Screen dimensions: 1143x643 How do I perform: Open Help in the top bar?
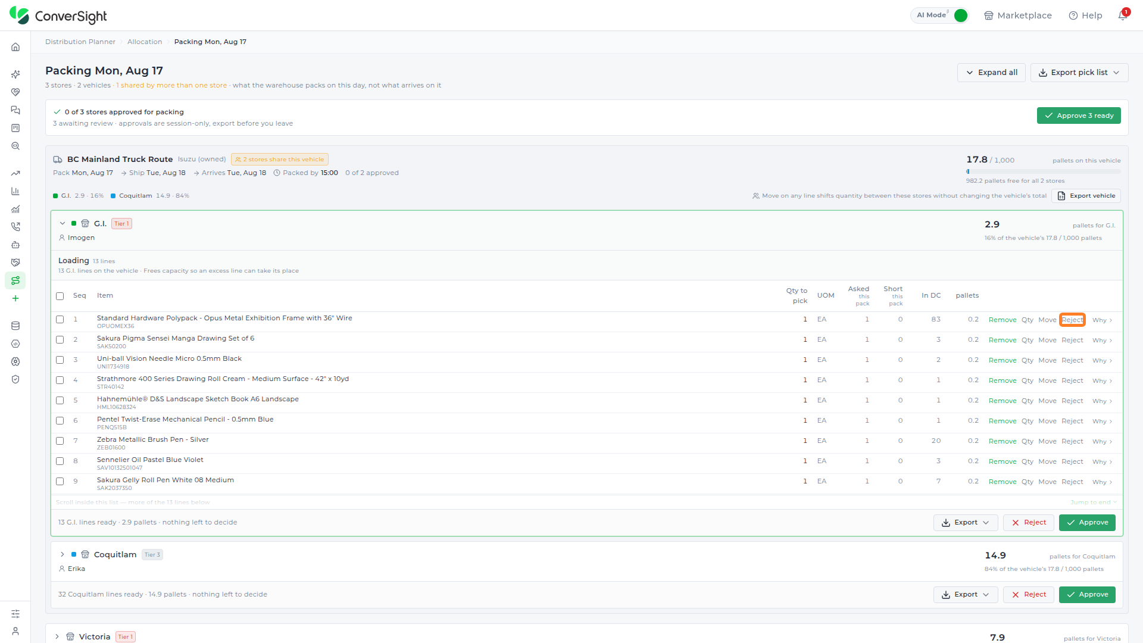[x=1086, y=15]
